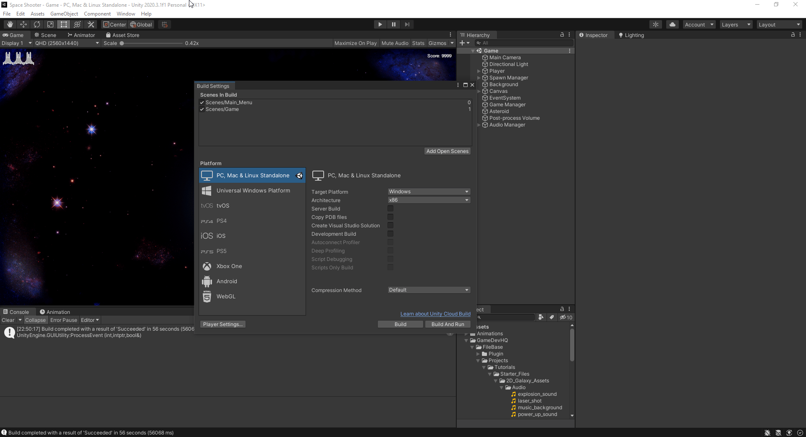This screenshot has width=806, height=437.
Task: Open Layout dropdown
Action: [x=780, y=24]
